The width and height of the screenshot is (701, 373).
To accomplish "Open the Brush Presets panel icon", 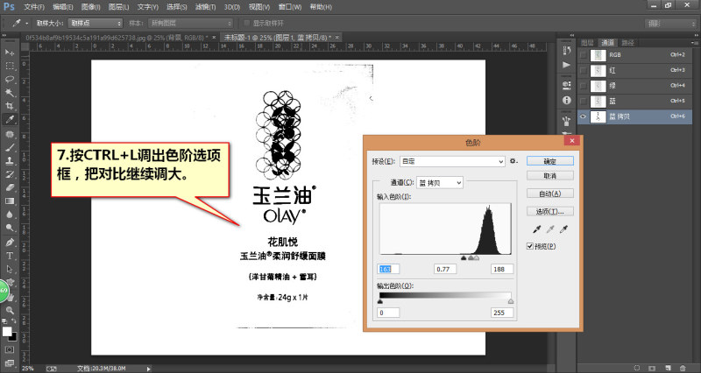I will point(566,120).
